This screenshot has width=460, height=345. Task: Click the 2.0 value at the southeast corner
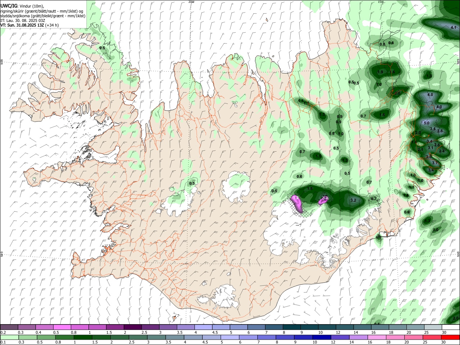(455, 318)
